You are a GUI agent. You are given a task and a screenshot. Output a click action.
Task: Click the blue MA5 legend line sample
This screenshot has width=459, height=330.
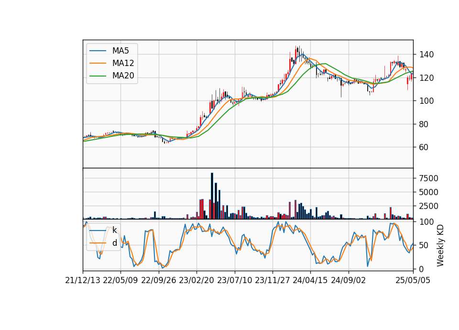(x=98, y=51)
